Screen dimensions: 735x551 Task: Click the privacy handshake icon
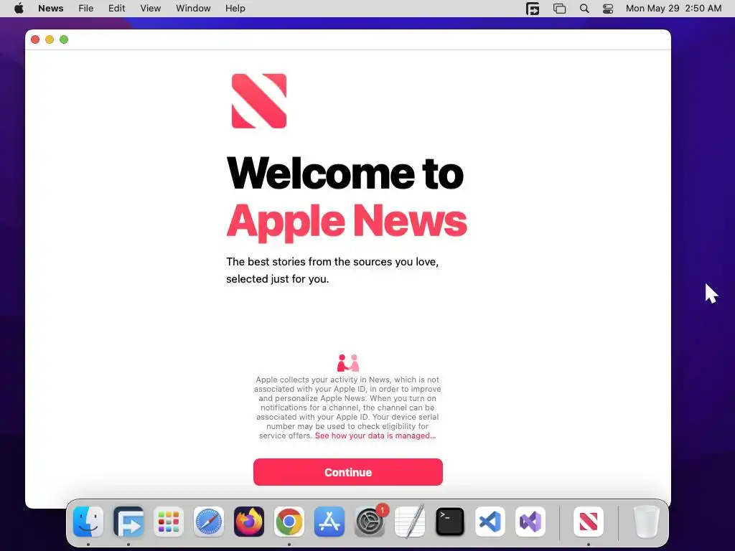coord(348,363)
